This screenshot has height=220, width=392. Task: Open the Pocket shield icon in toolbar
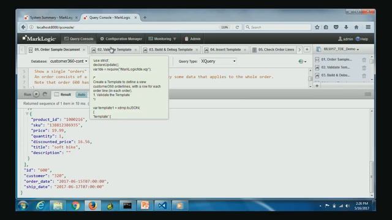tap(336, 27)
